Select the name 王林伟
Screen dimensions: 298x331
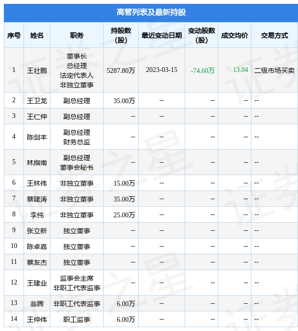pos(37,183)
